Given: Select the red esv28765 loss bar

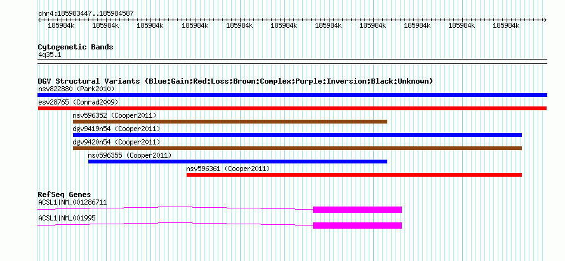Looking at the screenshot, I should pos(292,108).
